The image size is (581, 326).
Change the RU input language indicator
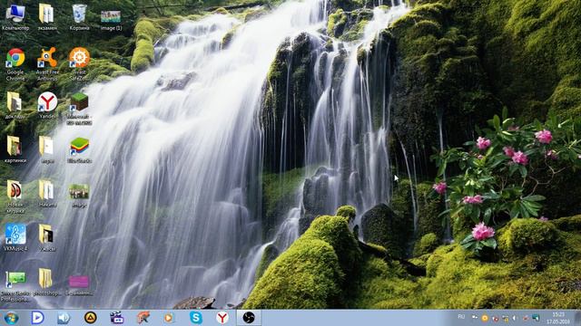(x=461, y=317)
